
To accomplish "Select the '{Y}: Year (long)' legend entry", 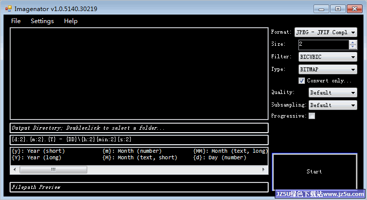I will tap(36, 157).
